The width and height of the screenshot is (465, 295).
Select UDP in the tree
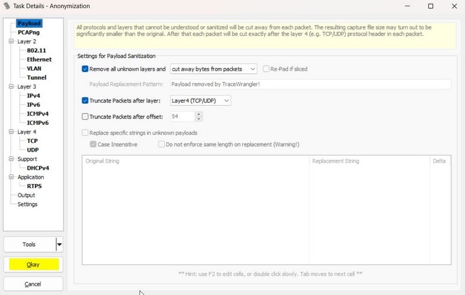(x=33, y=150)
